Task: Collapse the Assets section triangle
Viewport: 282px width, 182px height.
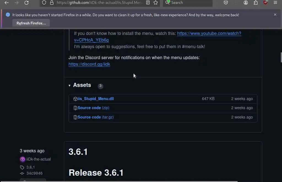Action: (69, 86)
